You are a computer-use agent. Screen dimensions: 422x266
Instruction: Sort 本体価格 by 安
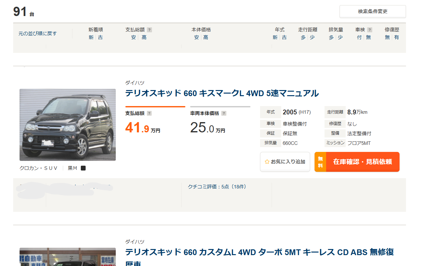(197, 37)
